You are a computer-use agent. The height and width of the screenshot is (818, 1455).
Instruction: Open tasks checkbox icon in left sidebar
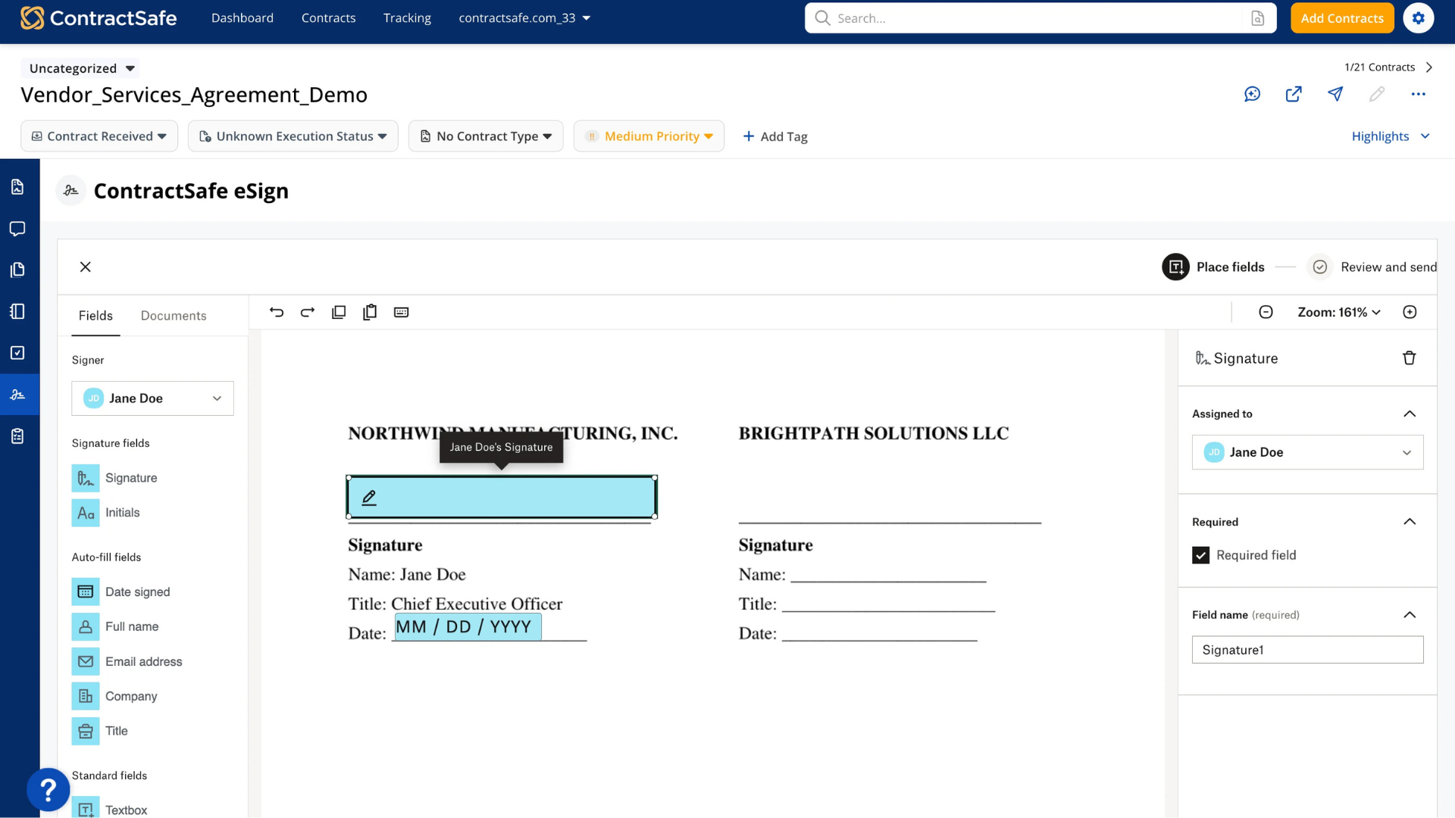click(17, 353)
